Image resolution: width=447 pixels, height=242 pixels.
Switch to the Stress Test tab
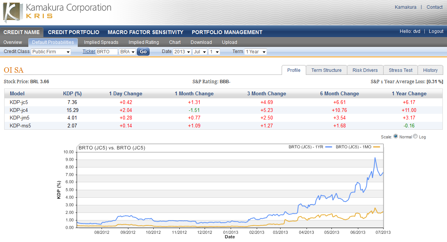point(401,70)
